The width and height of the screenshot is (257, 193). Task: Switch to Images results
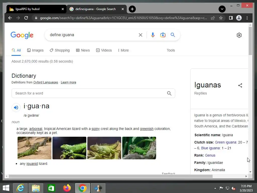coord(35,50)
